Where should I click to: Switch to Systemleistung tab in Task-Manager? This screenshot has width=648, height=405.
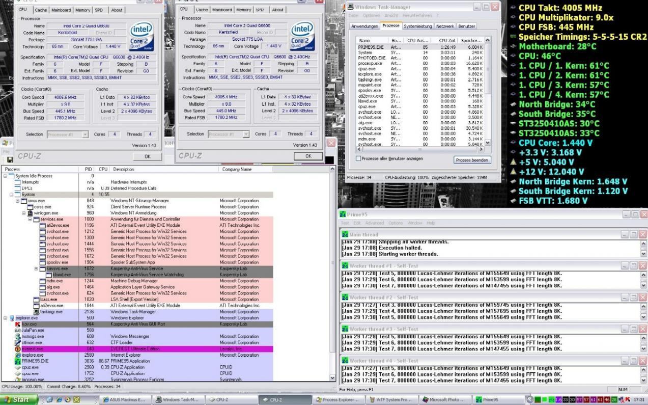click(x=417, y=26)
